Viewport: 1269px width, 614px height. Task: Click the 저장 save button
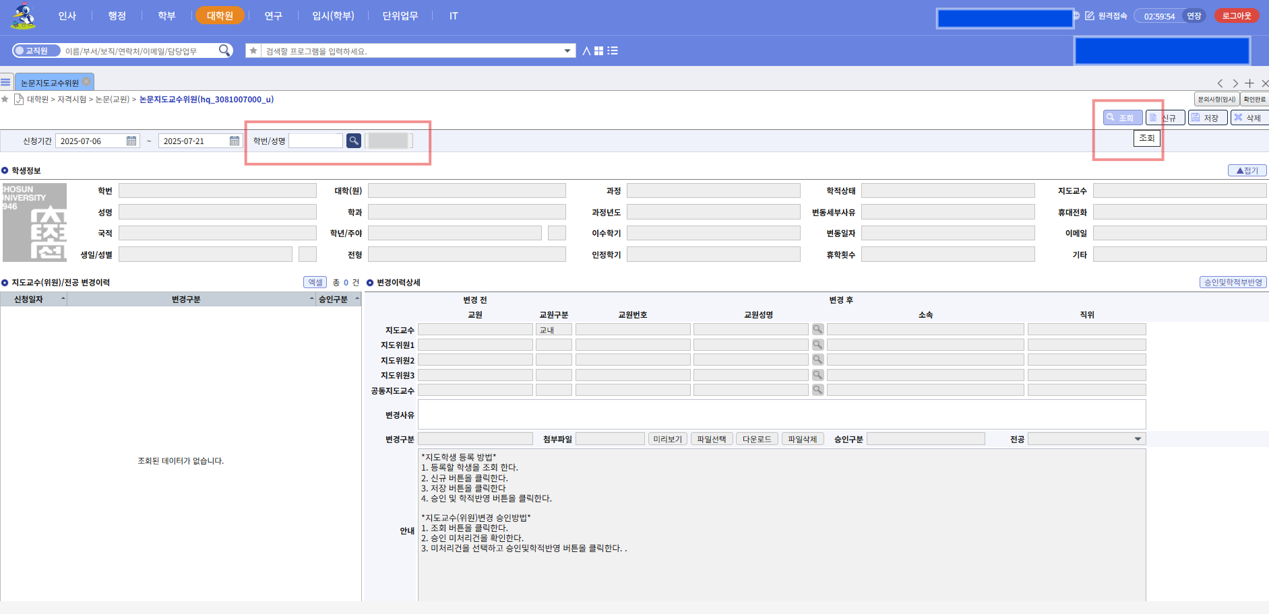click(x=1206, y=118)
